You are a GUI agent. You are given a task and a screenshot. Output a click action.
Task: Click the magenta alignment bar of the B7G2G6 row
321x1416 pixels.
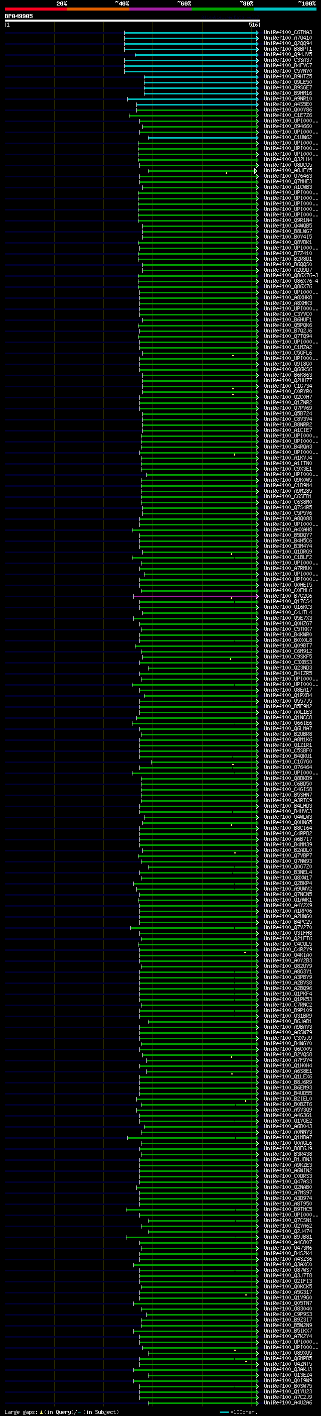click(x=195, y=596)
